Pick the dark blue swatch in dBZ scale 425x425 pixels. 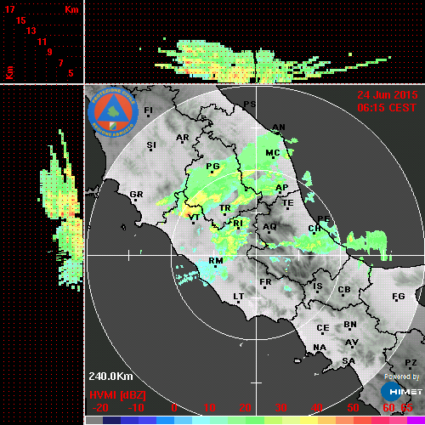coord(111,421)
